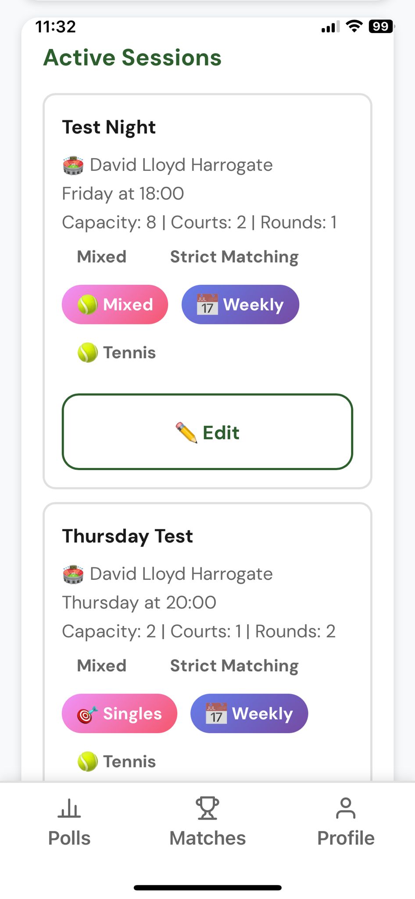Viewport: 415px width, 899px height.
Task: Open the Active Sessions heading
Action: [x=132, y=57]
